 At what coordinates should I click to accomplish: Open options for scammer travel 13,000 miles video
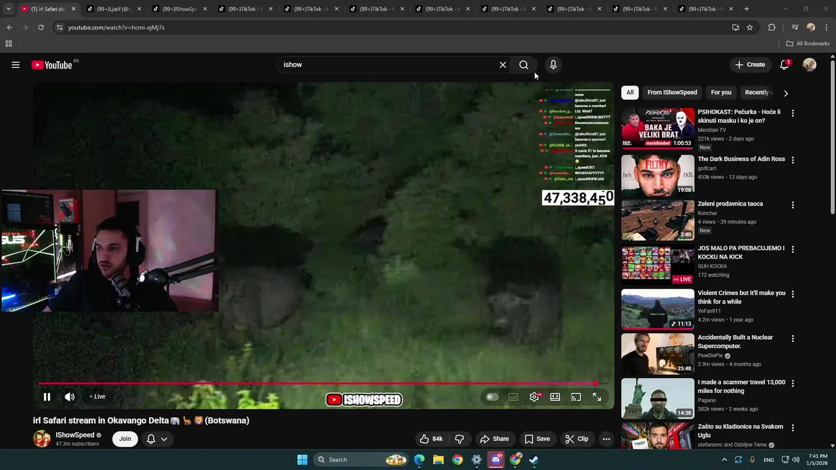click(793, 383)
